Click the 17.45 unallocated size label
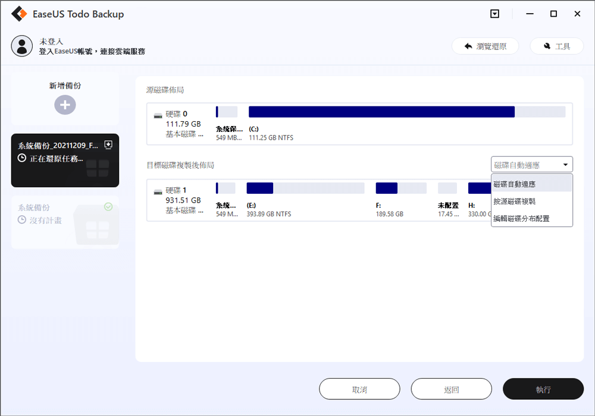 click(448, 214)
